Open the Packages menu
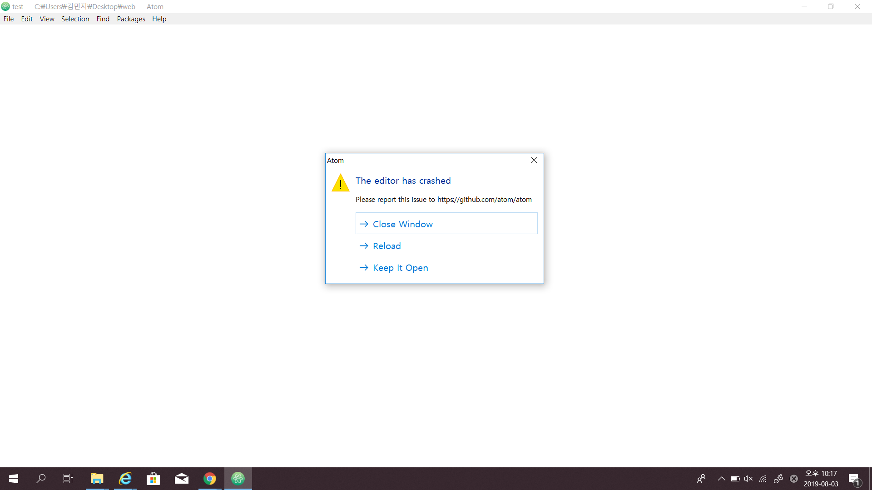This screenshot has height=490, width=872. [131, 19]
